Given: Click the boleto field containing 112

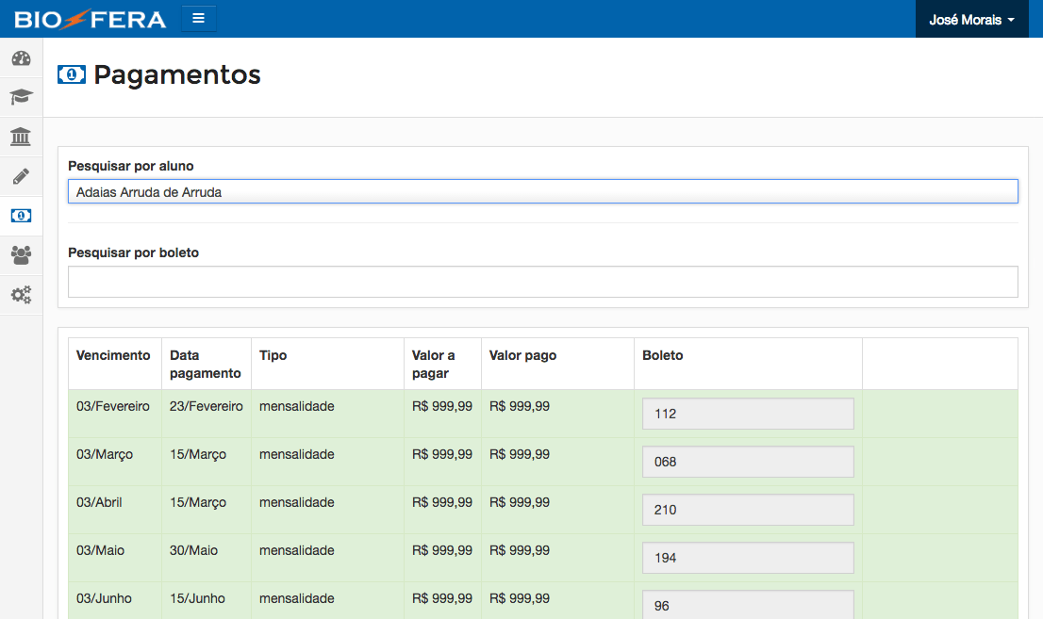Looking at the screenshot, I should (748, 414).
